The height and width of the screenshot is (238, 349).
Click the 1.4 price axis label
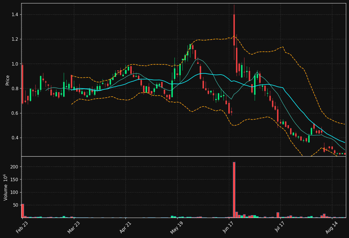coord(15,15)
